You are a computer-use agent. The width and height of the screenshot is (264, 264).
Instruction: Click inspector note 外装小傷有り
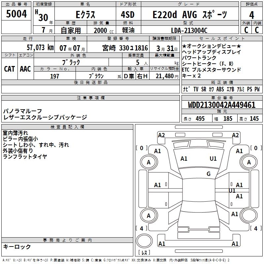(x=18, y=151)
